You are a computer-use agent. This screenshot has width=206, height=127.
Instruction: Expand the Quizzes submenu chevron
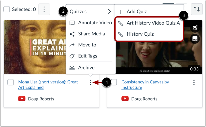point(109,11)
